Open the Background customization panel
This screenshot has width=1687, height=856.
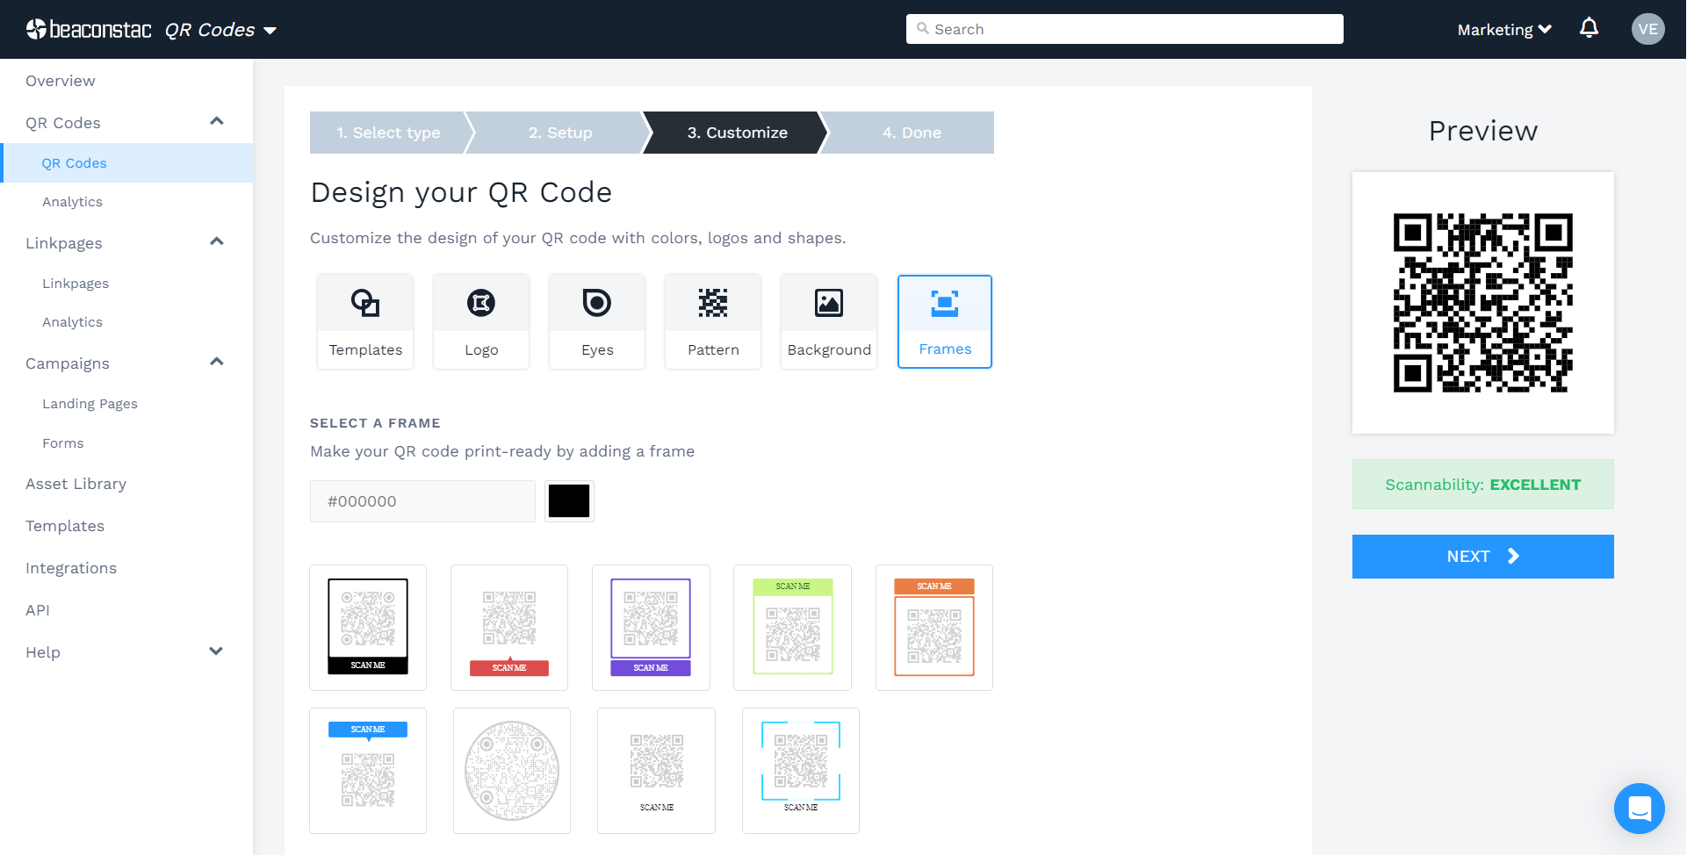coord(828,321)
